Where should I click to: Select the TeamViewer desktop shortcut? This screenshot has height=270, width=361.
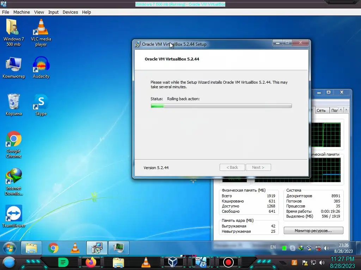tap(14, 216)
